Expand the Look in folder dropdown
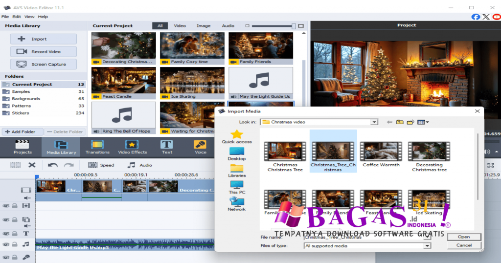This screenshot has width=501, height=263. point(374,122)
